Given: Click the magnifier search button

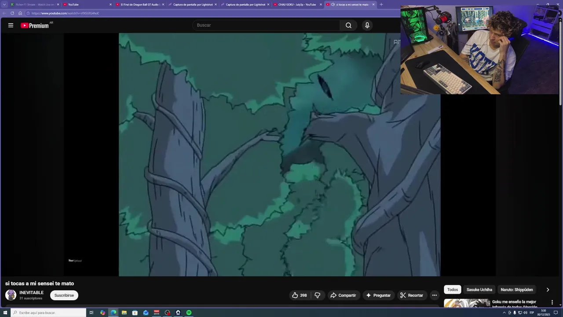Looking at the screenshot, I should pos(348,25).
